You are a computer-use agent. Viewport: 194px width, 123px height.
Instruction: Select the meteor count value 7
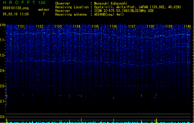[x=43, y=14]
